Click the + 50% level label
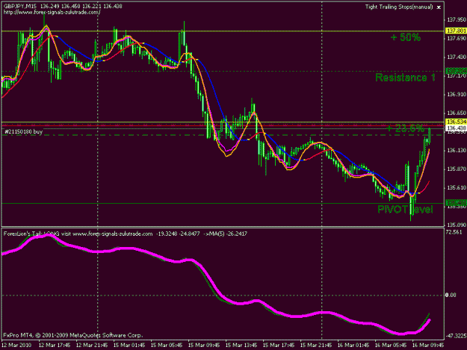This screenshot has height=350, width=467. 405,37
